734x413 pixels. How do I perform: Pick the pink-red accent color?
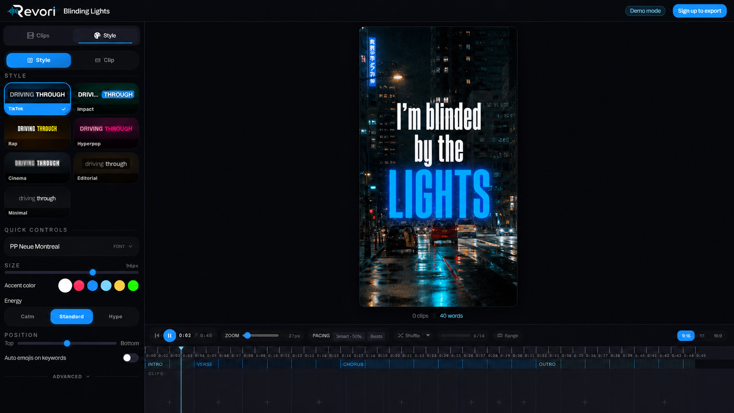(x=79, y=286)
